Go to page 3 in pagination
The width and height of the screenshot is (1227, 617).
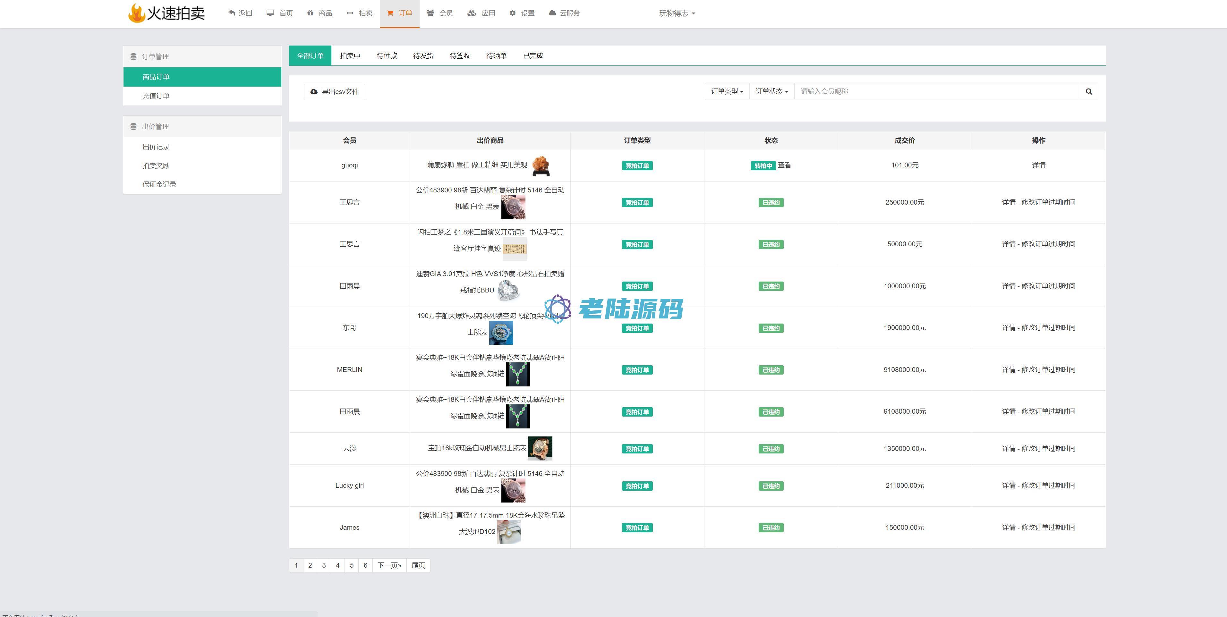click(324, 565)
